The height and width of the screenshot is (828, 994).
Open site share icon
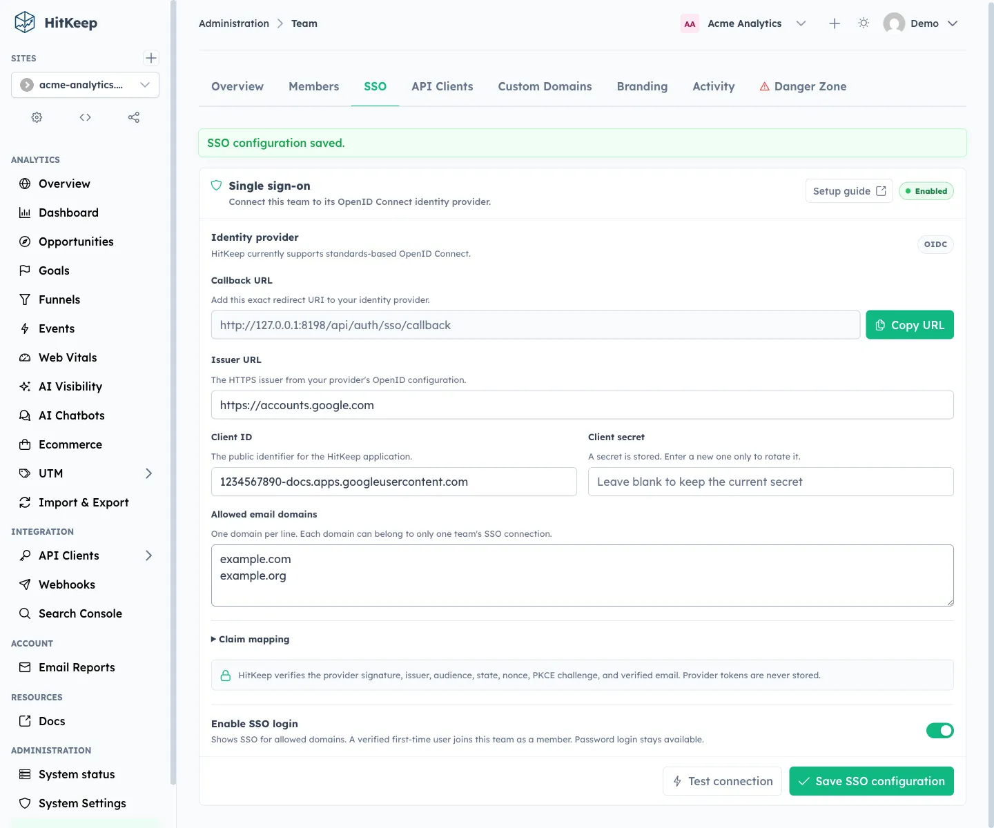[x=134, y=117]
